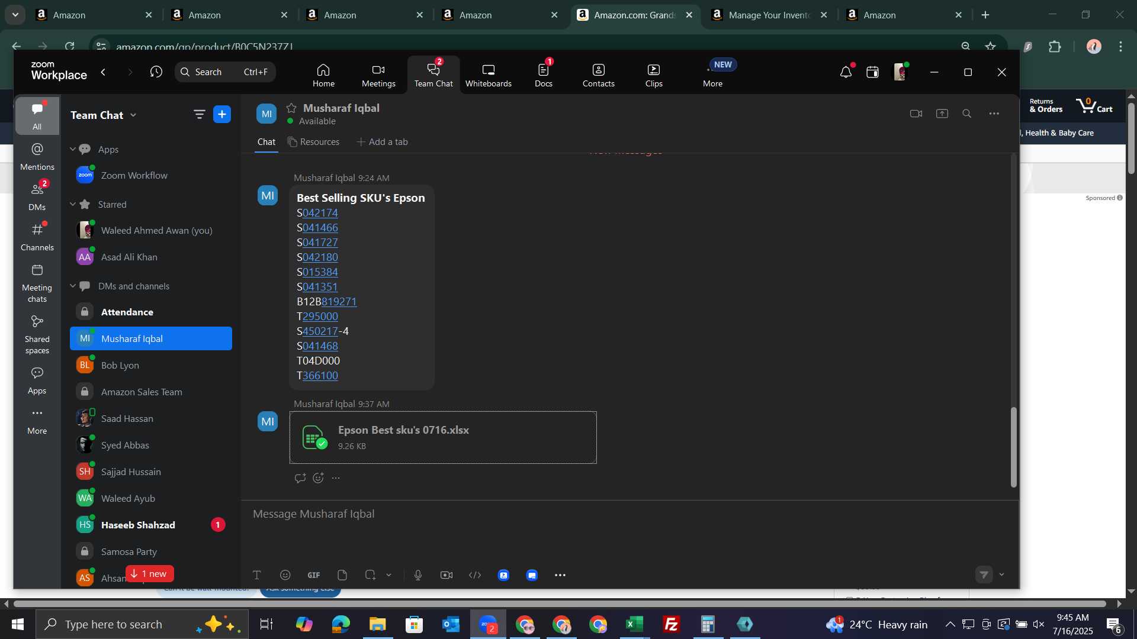Screen dimensions: 1137x639
Task: Add emoji reaction to the file message
Action: tap(319, 478)
